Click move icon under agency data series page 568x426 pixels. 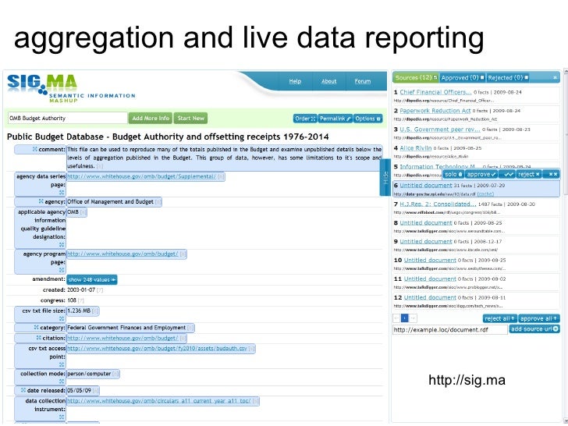(x=62, y=193)
